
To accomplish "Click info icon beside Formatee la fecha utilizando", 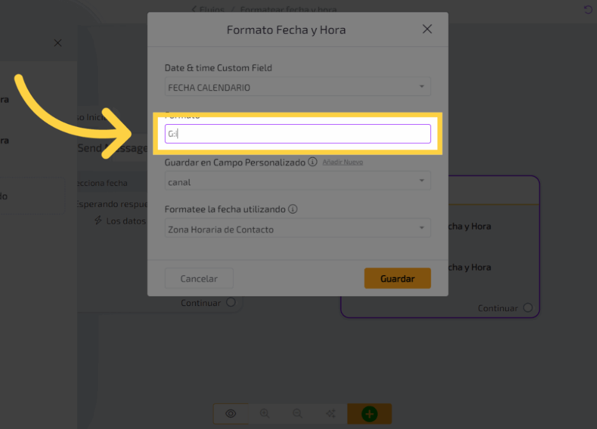I will tap(293, 209).
